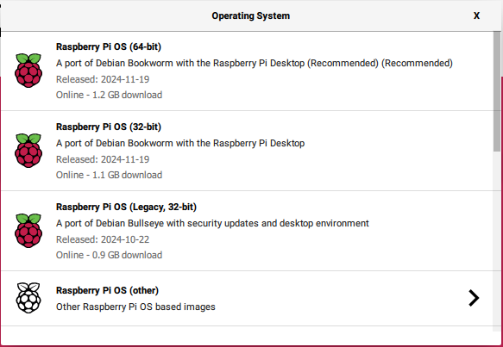This screenshot has height=347, width=503.
Task: Click the 'Released: 2024-10-22' date line
Action: tap(103, 239)
